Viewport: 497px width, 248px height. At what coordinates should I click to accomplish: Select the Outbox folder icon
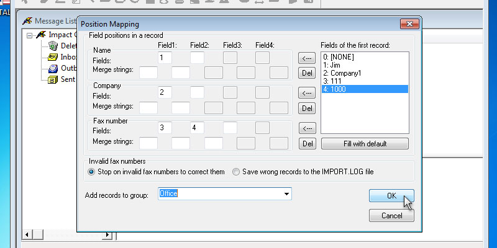(x=53, y=68)
